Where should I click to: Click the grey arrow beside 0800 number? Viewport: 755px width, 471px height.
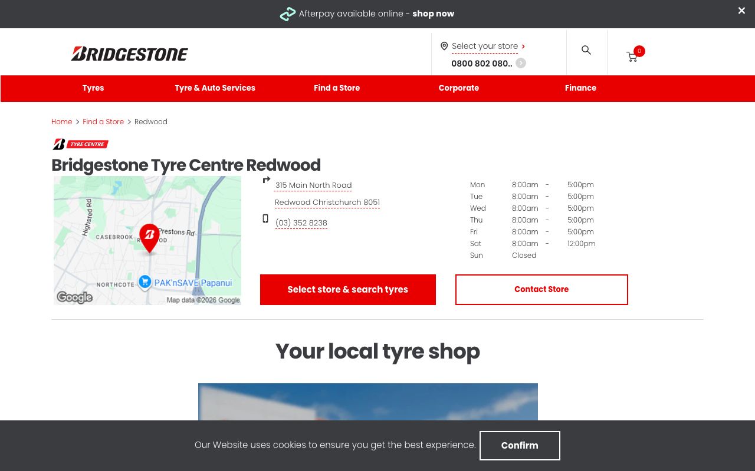tap(521, 63)
